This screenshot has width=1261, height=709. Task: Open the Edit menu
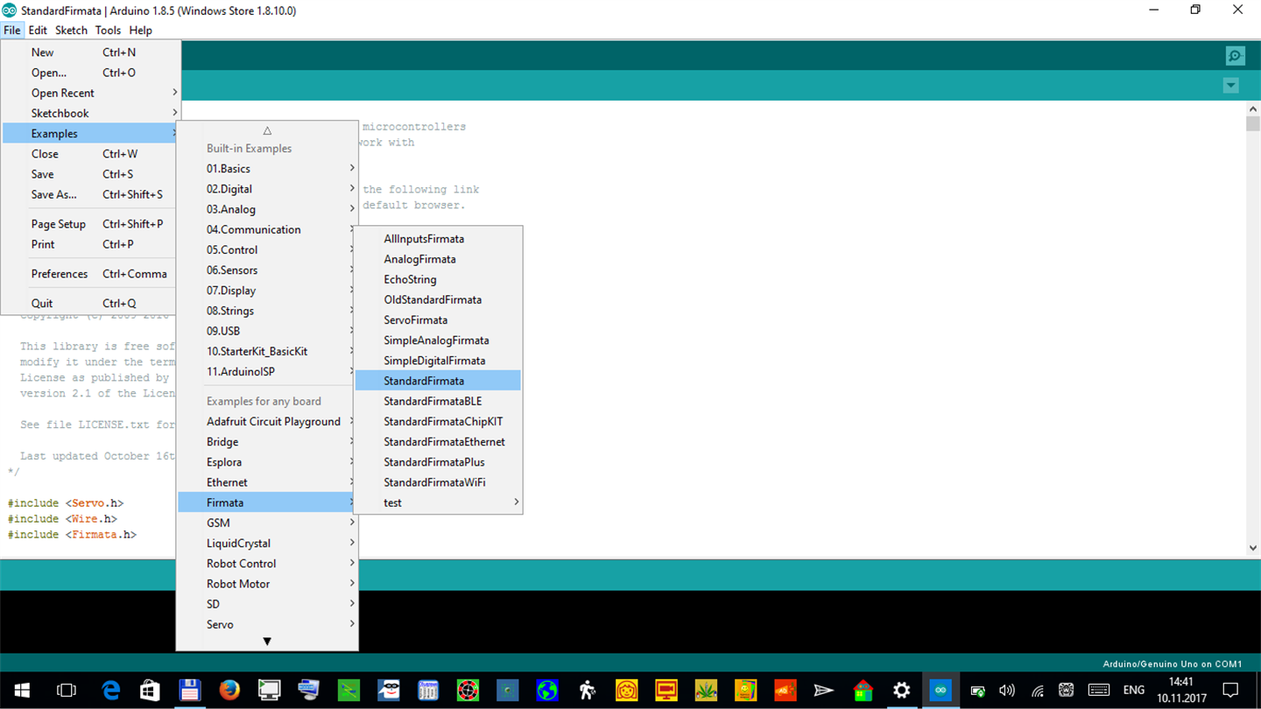tap(38, 30)
